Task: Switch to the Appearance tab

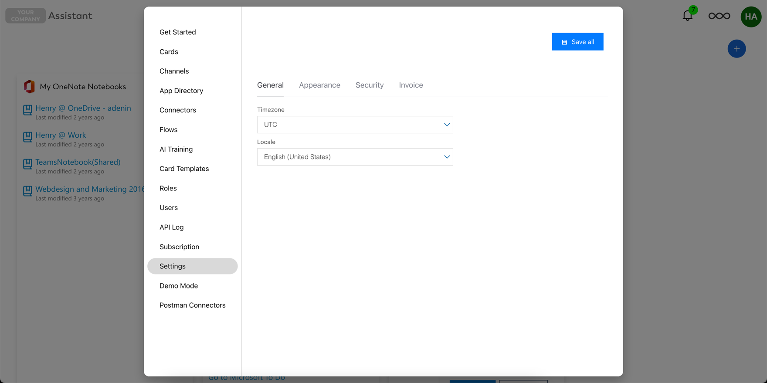Action: tap(319, 85)
